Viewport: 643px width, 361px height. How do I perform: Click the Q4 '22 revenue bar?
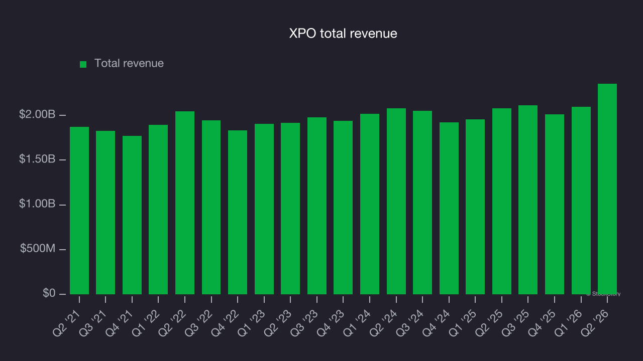(238, 212)
